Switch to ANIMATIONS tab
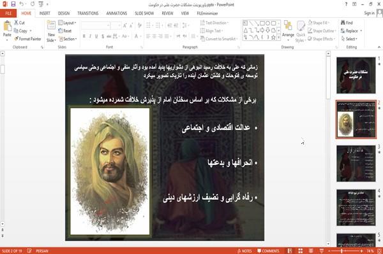Image resolution: width=383 pixels, height=254 pixels. (x=117, y=13)
